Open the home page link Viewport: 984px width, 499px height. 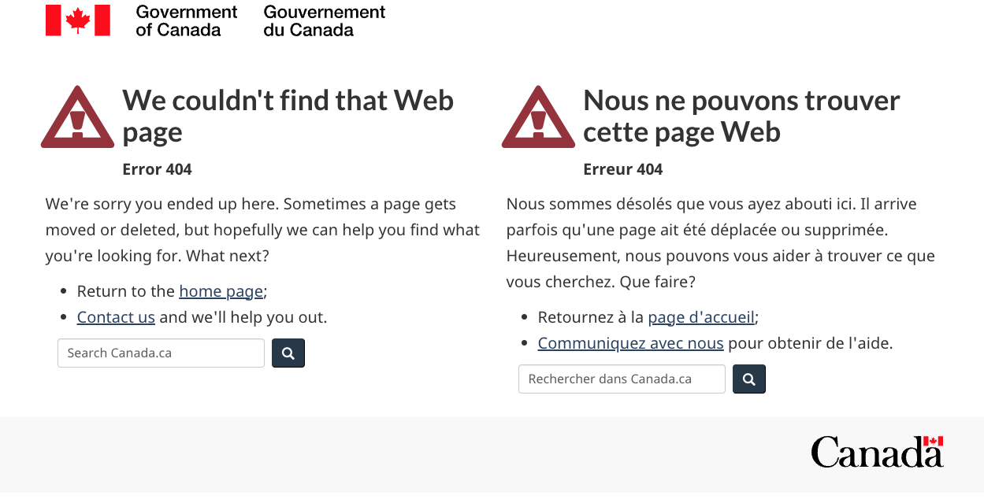pyautogui.click(x=221, y=290)
